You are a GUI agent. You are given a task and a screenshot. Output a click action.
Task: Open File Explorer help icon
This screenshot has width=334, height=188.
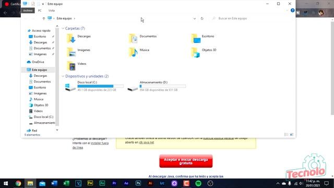pyautogui.click(x=292, y=10)
